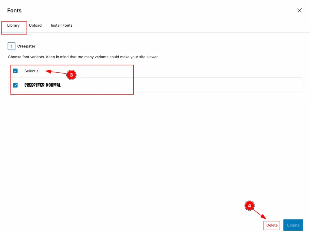Uncheck the Creepster Normal variant checkbox

(x=15, y=85)
